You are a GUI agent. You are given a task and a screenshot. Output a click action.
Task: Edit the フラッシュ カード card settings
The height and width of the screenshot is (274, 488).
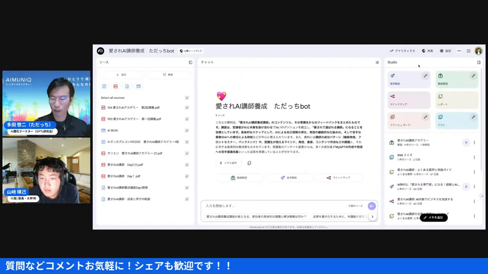coord(425,117)
